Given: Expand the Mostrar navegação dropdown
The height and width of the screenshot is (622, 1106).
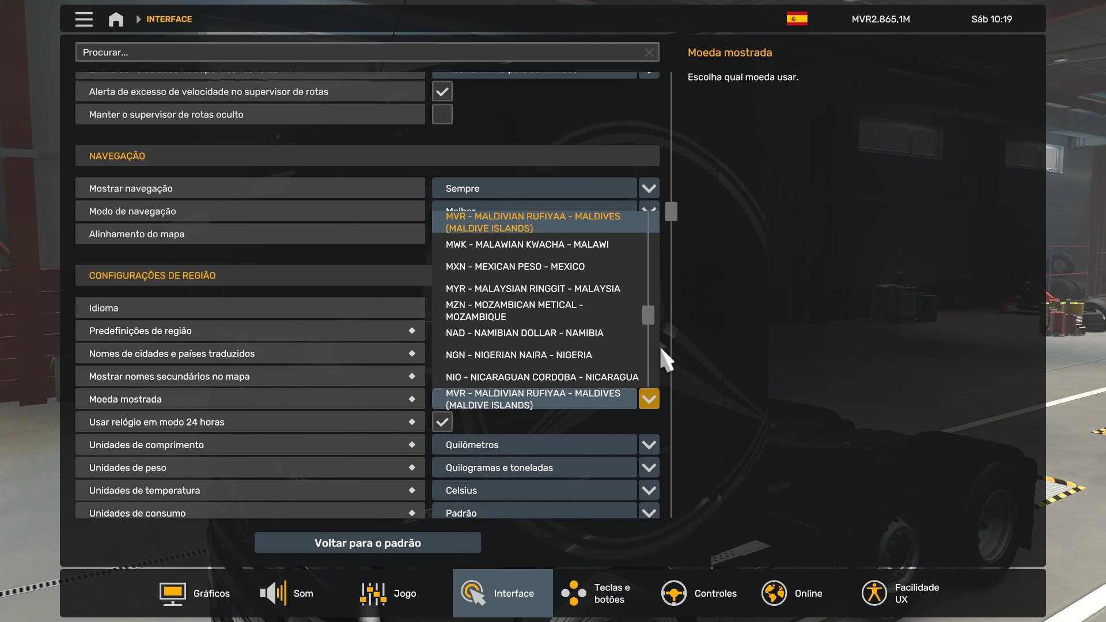Looking at the screenshot, I should click(649, 188).
